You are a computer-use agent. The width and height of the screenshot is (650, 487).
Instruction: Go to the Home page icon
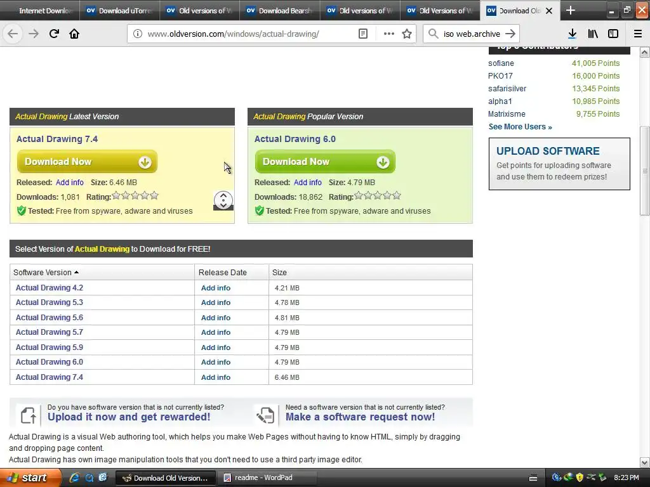(x=74, y=34)
